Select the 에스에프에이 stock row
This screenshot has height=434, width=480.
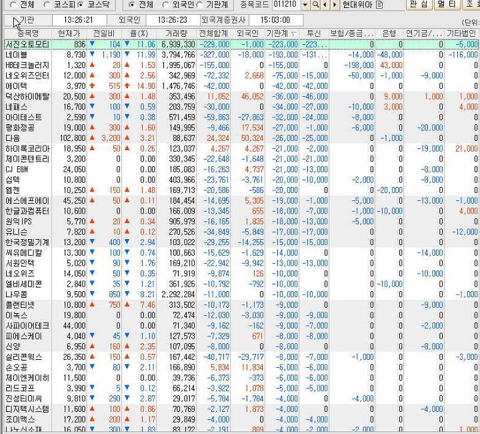pos(241,201)
